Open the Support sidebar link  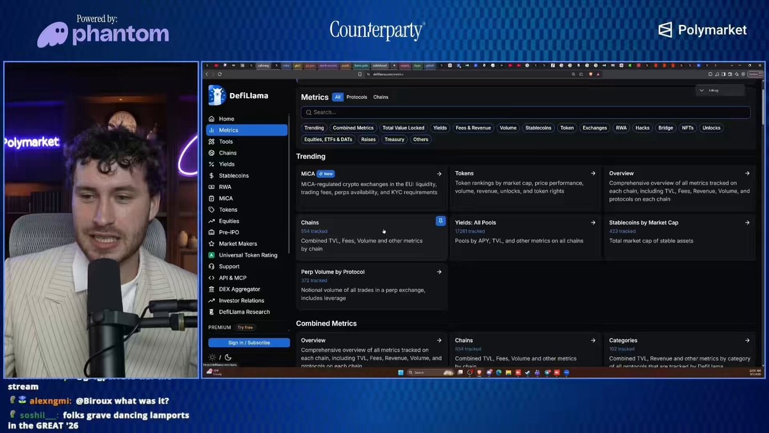pyautogui.click(x=246, y=266)
